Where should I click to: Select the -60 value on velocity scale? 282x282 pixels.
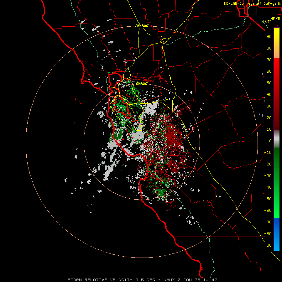point(268,211)
